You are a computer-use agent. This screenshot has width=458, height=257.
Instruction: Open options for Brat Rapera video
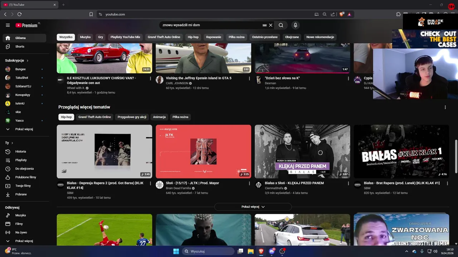point(448,183)
